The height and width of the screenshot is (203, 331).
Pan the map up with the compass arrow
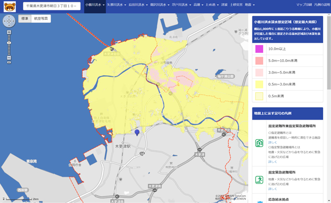tap(9, 17)
